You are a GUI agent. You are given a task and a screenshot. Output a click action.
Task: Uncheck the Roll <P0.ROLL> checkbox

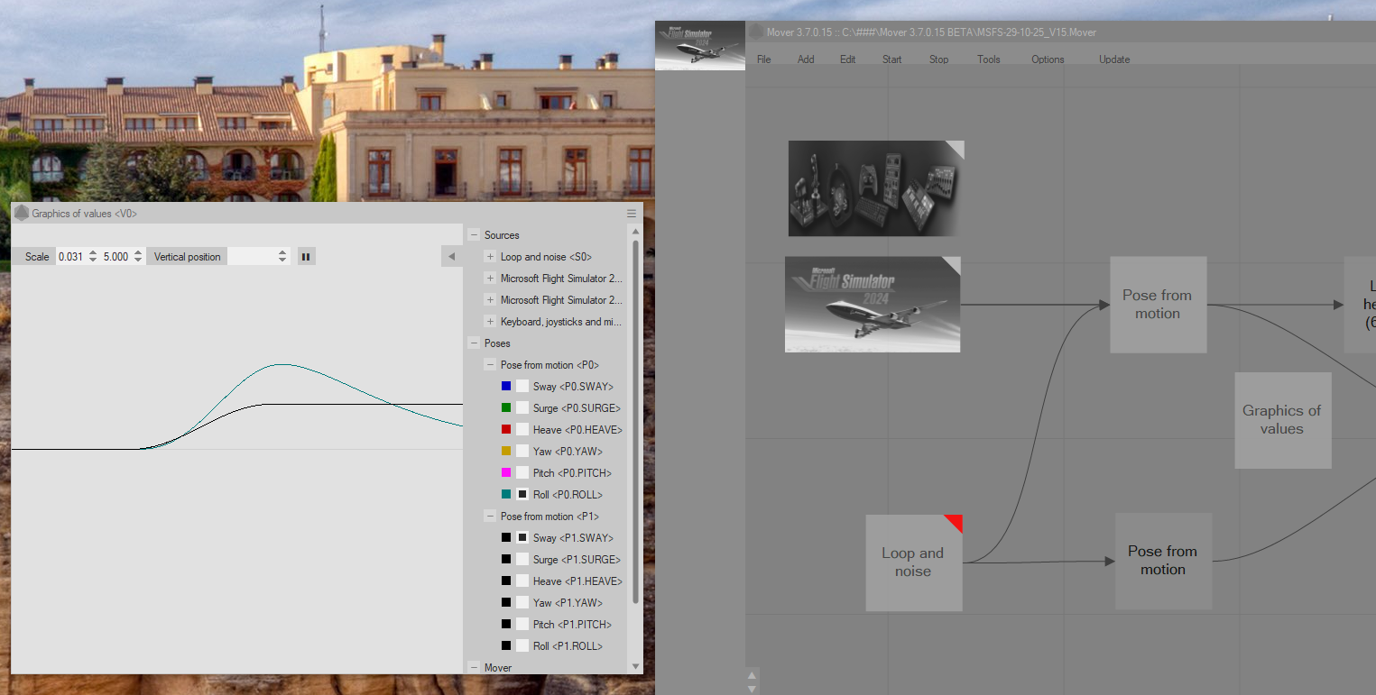(522, 495)
